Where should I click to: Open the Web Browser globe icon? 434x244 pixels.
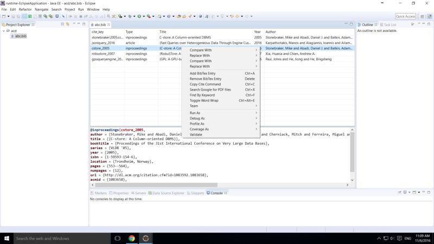(200, 16)
